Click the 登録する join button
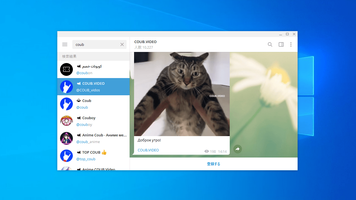The height and width of the screenshot is (200, 356). (214, 164)
